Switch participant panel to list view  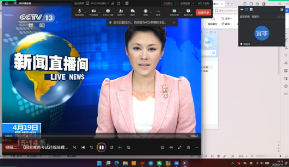coord(251,9)
